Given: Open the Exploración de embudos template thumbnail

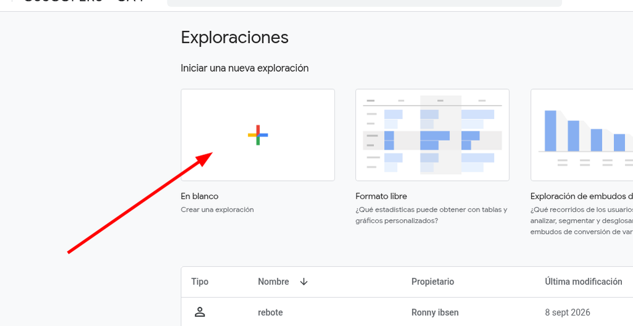Looking at the screenshot, I should coord(582,135).
